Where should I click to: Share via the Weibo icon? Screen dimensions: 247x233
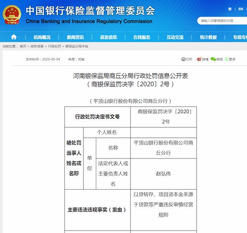[199, 59]
